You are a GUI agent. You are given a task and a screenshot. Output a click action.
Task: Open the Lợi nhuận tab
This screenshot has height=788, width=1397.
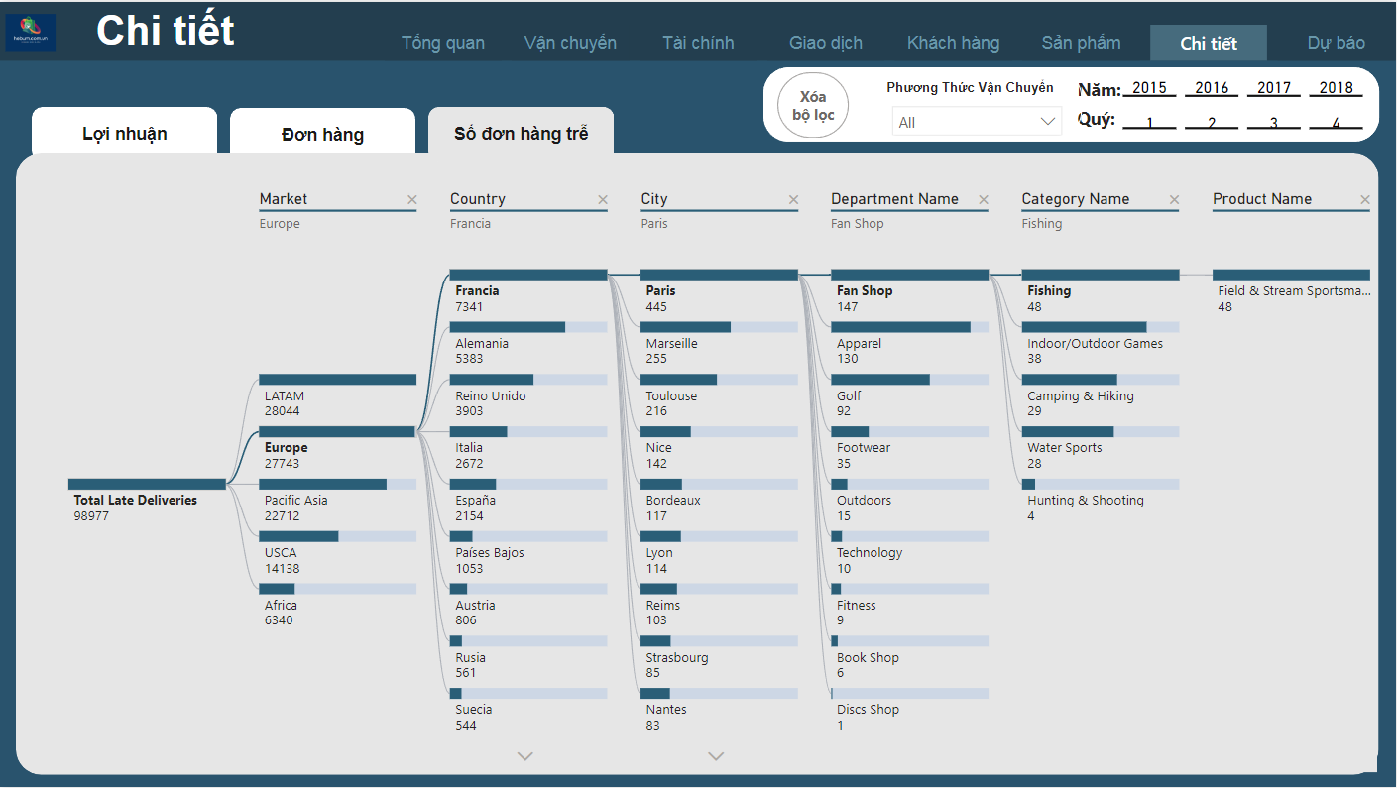click(124, 134)
